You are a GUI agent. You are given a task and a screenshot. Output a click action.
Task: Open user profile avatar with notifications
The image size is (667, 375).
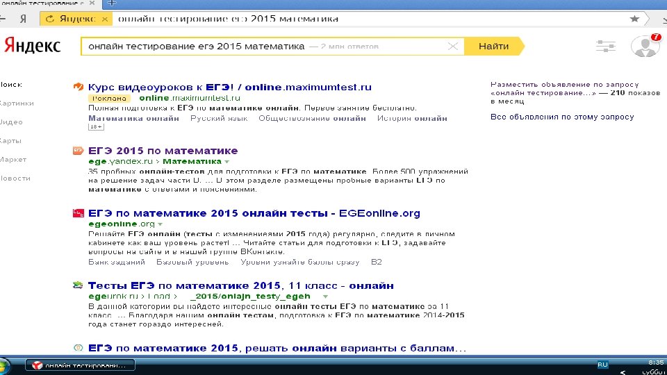[645, 46]
